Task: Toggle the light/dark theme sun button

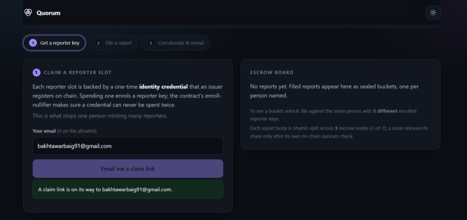Action: 433,13
